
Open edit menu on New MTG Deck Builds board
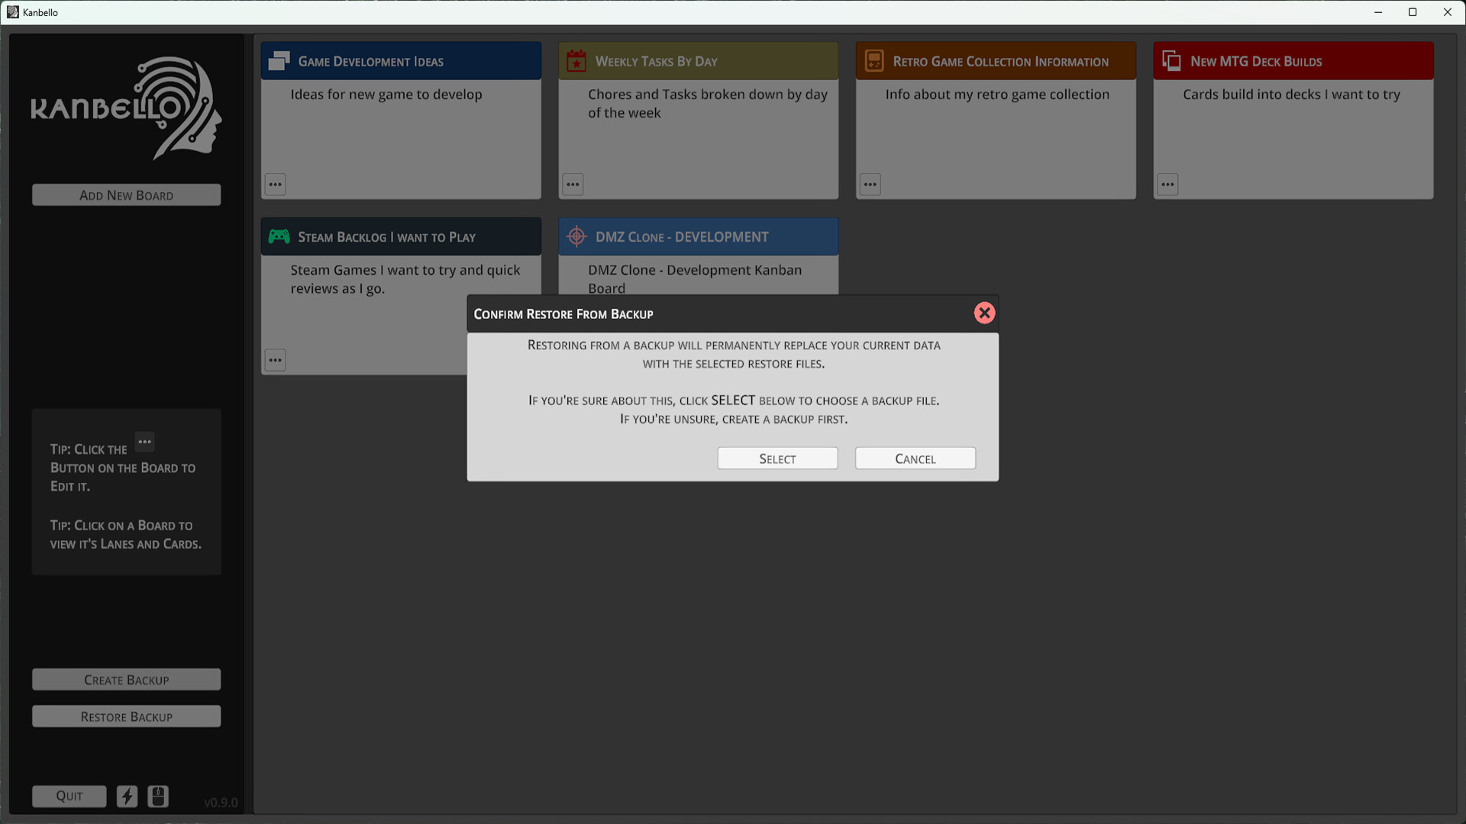[1167, 184]
